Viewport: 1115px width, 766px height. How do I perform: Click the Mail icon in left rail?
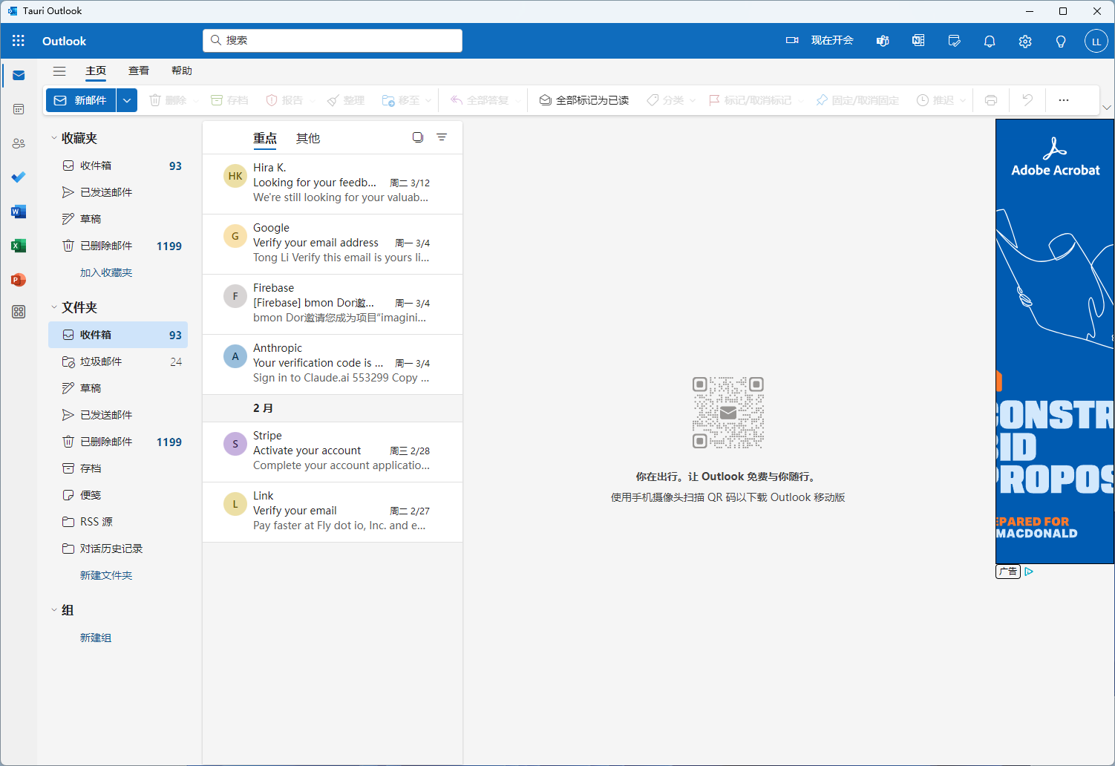pyautogui.click(x=19, y=75)
